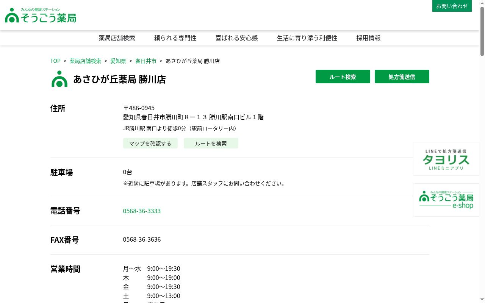Go to TOP in the breadcrumb
Screen dimensions: 485x303
55,61
